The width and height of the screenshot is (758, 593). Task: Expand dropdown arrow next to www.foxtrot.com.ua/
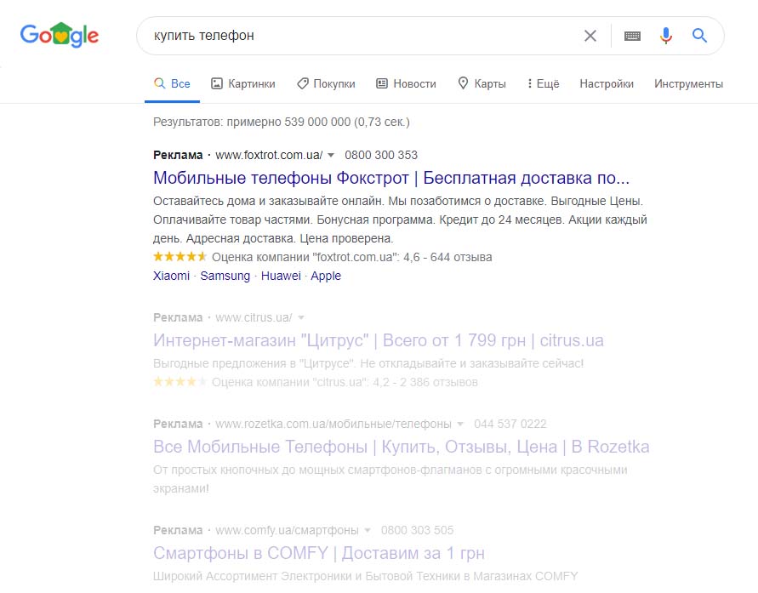pyautogui.click(x=331, y=155)
